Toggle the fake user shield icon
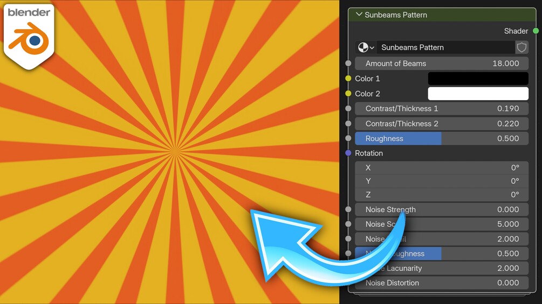 (x=522, y=47)
